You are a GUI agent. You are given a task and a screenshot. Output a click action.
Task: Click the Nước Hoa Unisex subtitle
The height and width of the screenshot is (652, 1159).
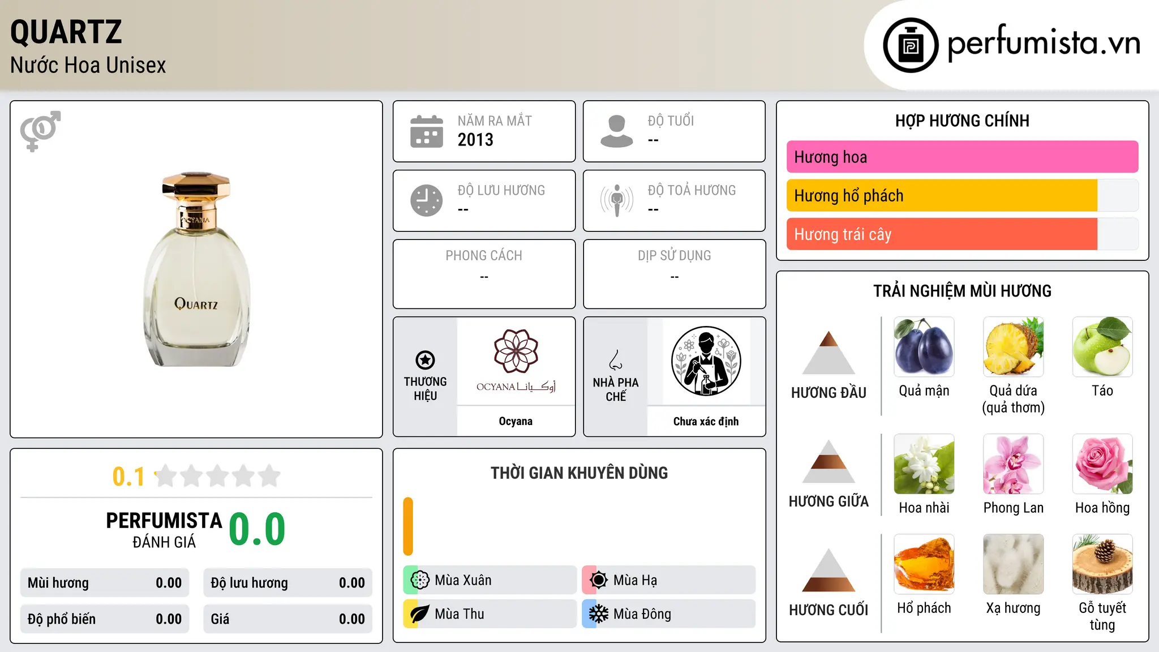[88, 65]
